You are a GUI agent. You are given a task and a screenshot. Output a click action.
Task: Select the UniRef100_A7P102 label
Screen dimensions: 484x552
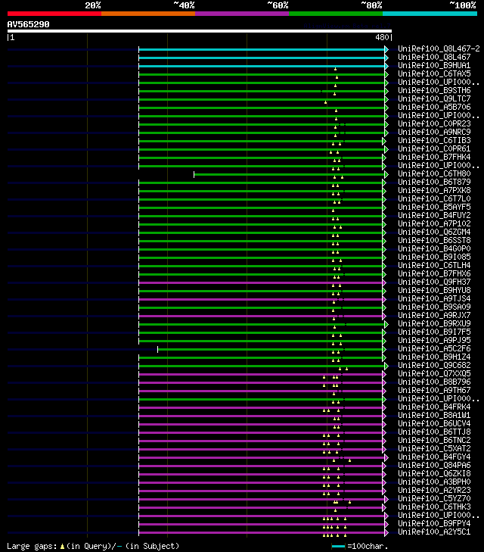pos(434,223)
